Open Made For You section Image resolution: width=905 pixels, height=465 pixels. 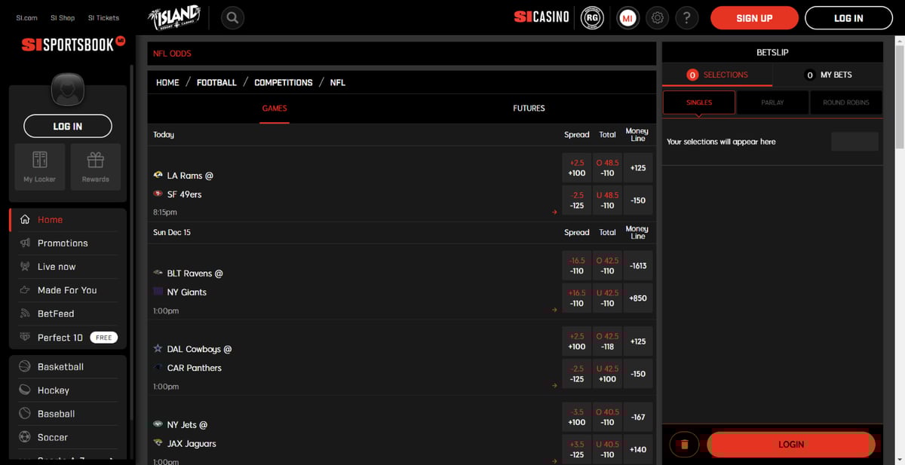[x=68, y=290]
